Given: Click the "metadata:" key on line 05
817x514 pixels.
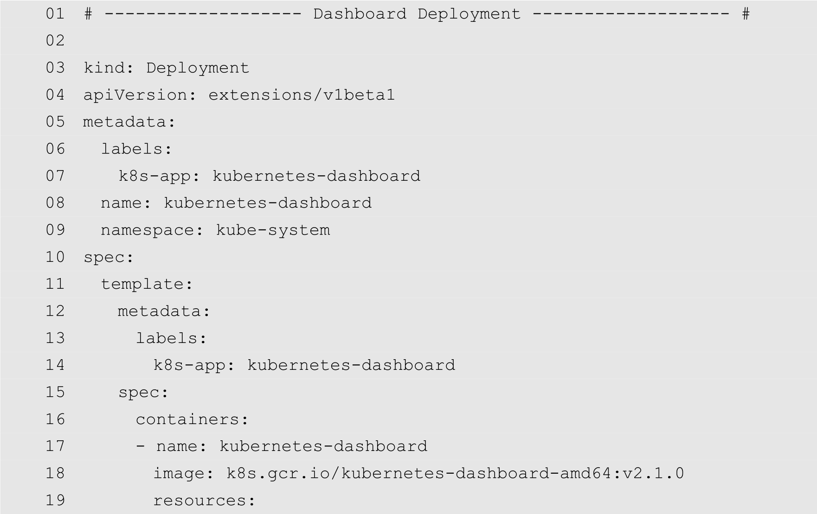Looking at the screenshot, I should coord(129,122).
